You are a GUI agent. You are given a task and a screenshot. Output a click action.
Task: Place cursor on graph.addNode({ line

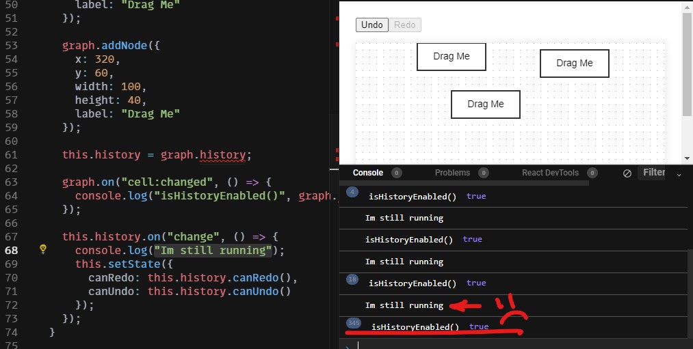pyautogui.click(x=111, y=46)
